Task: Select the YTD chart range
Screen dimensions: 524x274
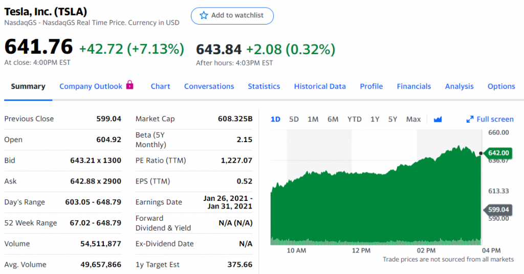Action: 354,119
